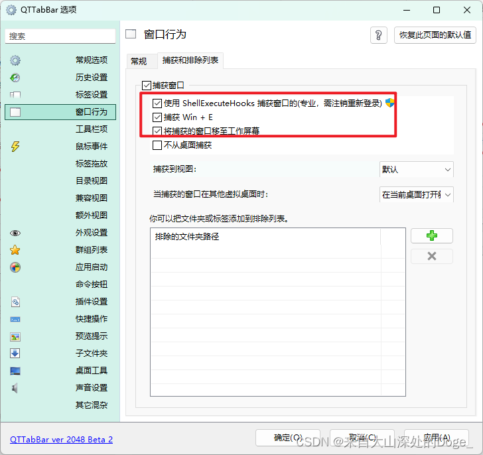Click the QTTabBar gear icon in title bar
This screenshot has width=483, height=455.
pyautogui.click(x=11, y=10)
